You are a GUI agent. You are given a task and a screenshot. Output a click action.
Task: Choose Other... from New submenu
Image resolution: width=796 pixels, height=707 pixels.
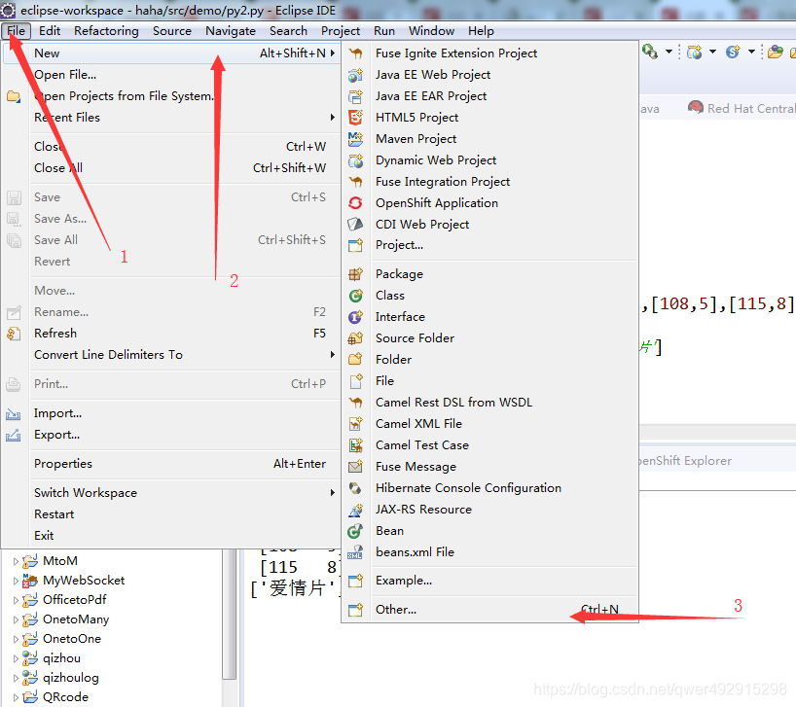click(x=489, y=610)
